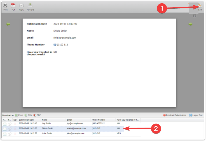206x141 pixels.
Task: Click Shiela Smith's email address in preview
Action: tap(65, 38)
